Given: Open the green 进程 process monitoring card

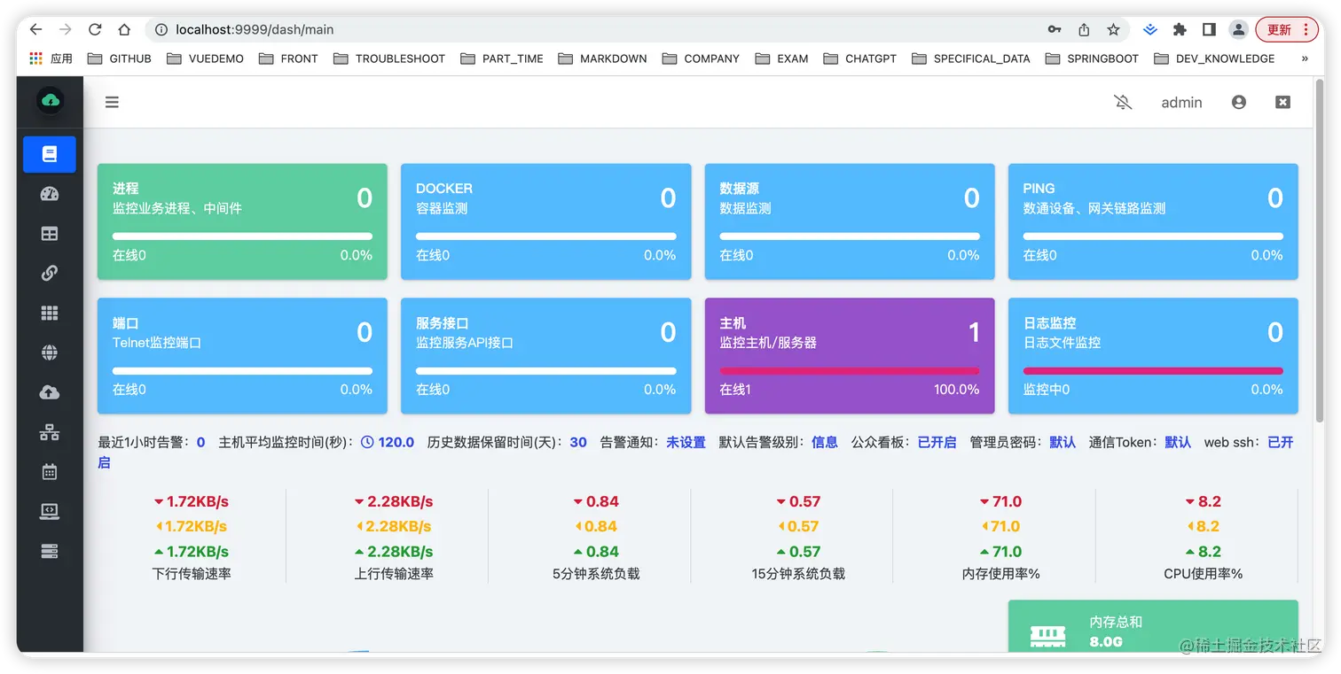Looking at the screenshot, I should (242, 221).
